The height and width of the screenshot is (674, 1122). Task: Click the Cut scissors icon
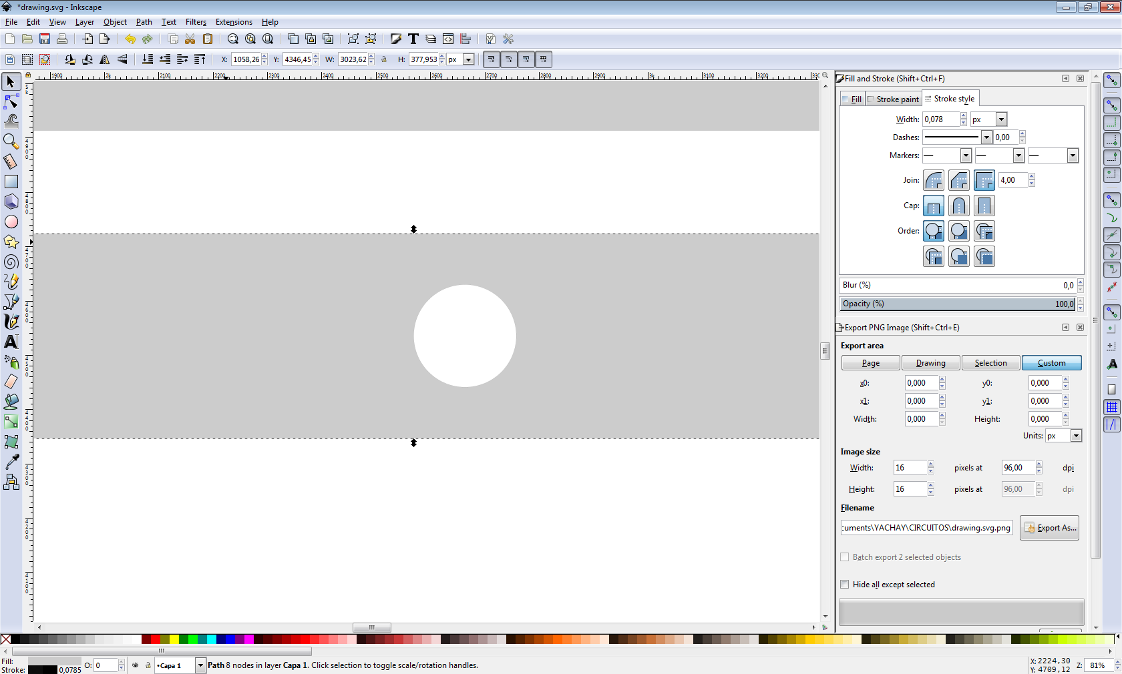tap(190, 39)
